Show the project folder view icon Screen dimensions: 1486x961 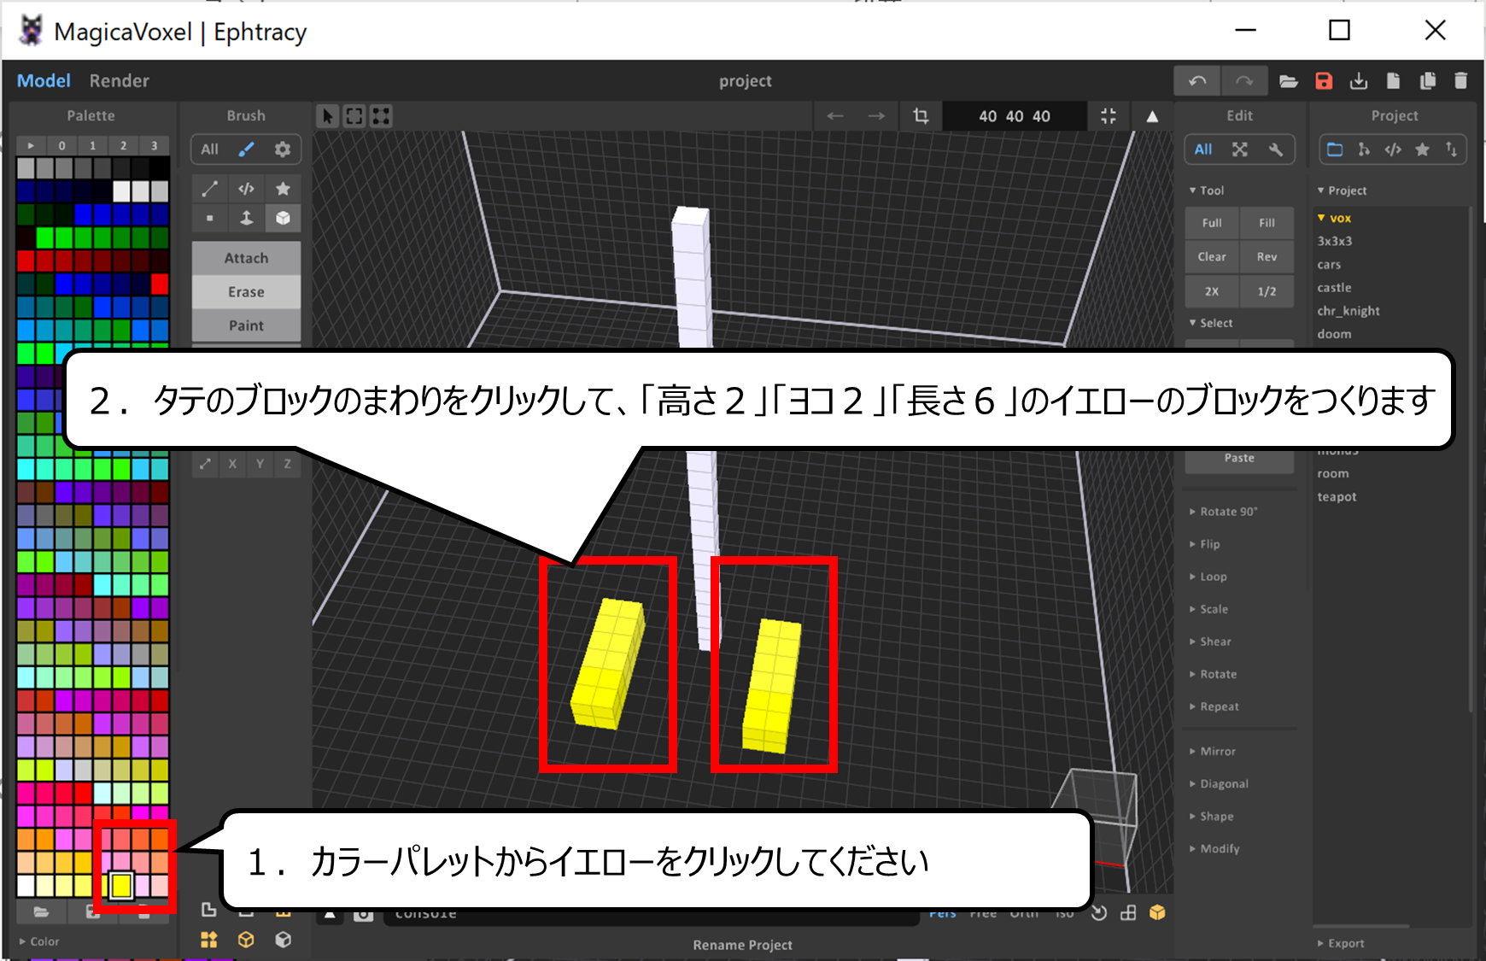[1335, 149]
